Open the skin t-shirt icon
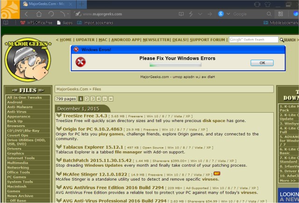The image size is (299, 203). [x=267, y=4]
